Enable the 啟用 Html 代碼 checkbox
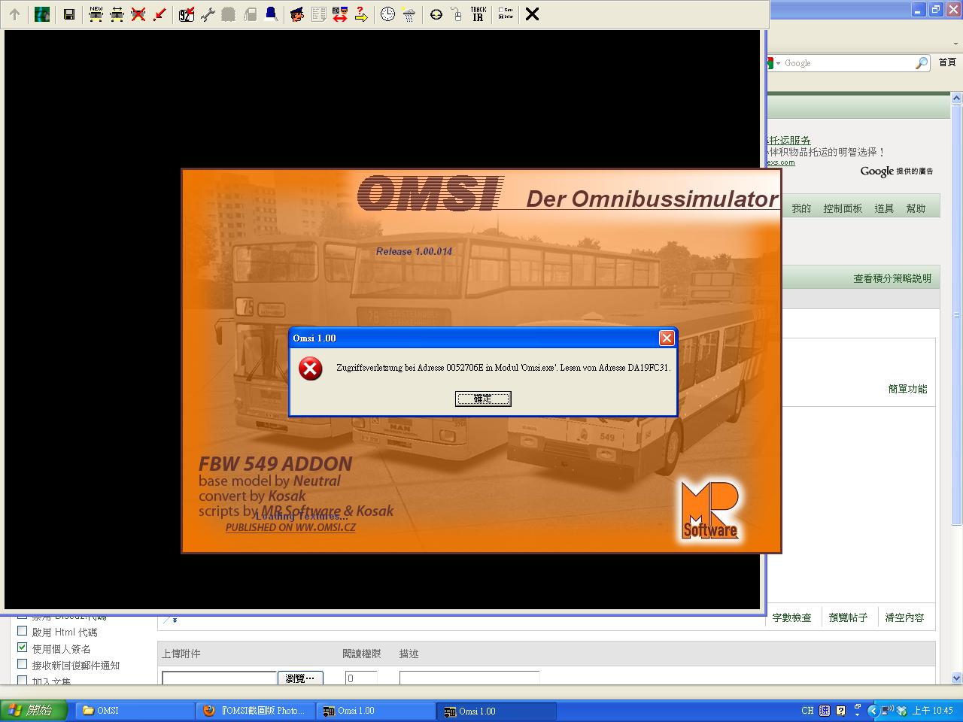 click(22, 631)
